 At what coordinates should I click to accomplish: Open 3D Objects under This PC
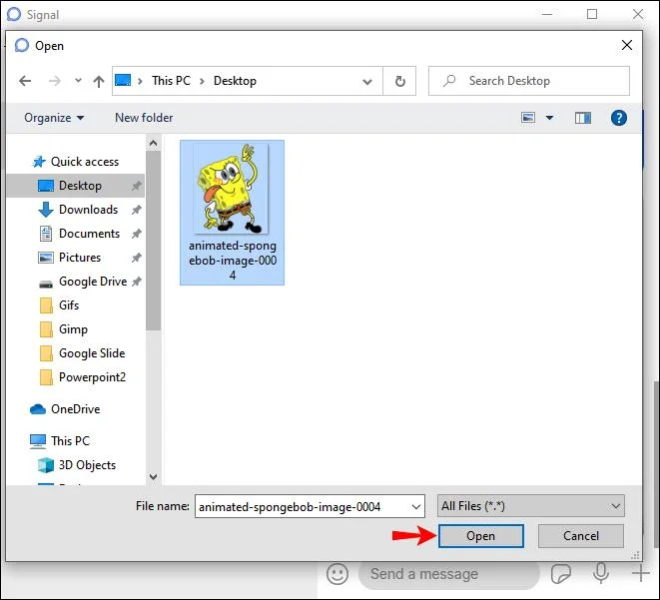77,465
